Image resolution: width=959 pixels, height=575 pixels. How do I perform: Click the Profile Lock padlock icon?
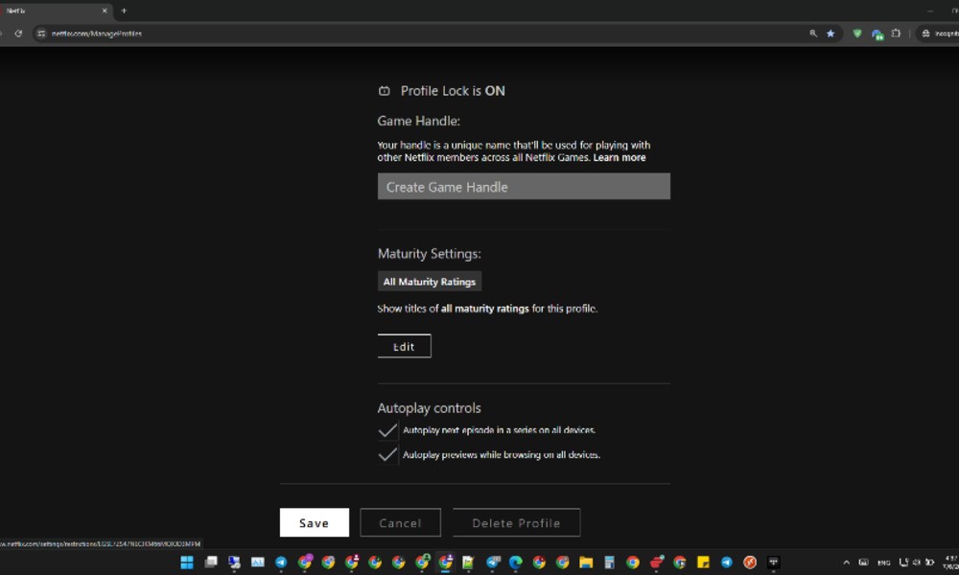[x=385, y=91]
